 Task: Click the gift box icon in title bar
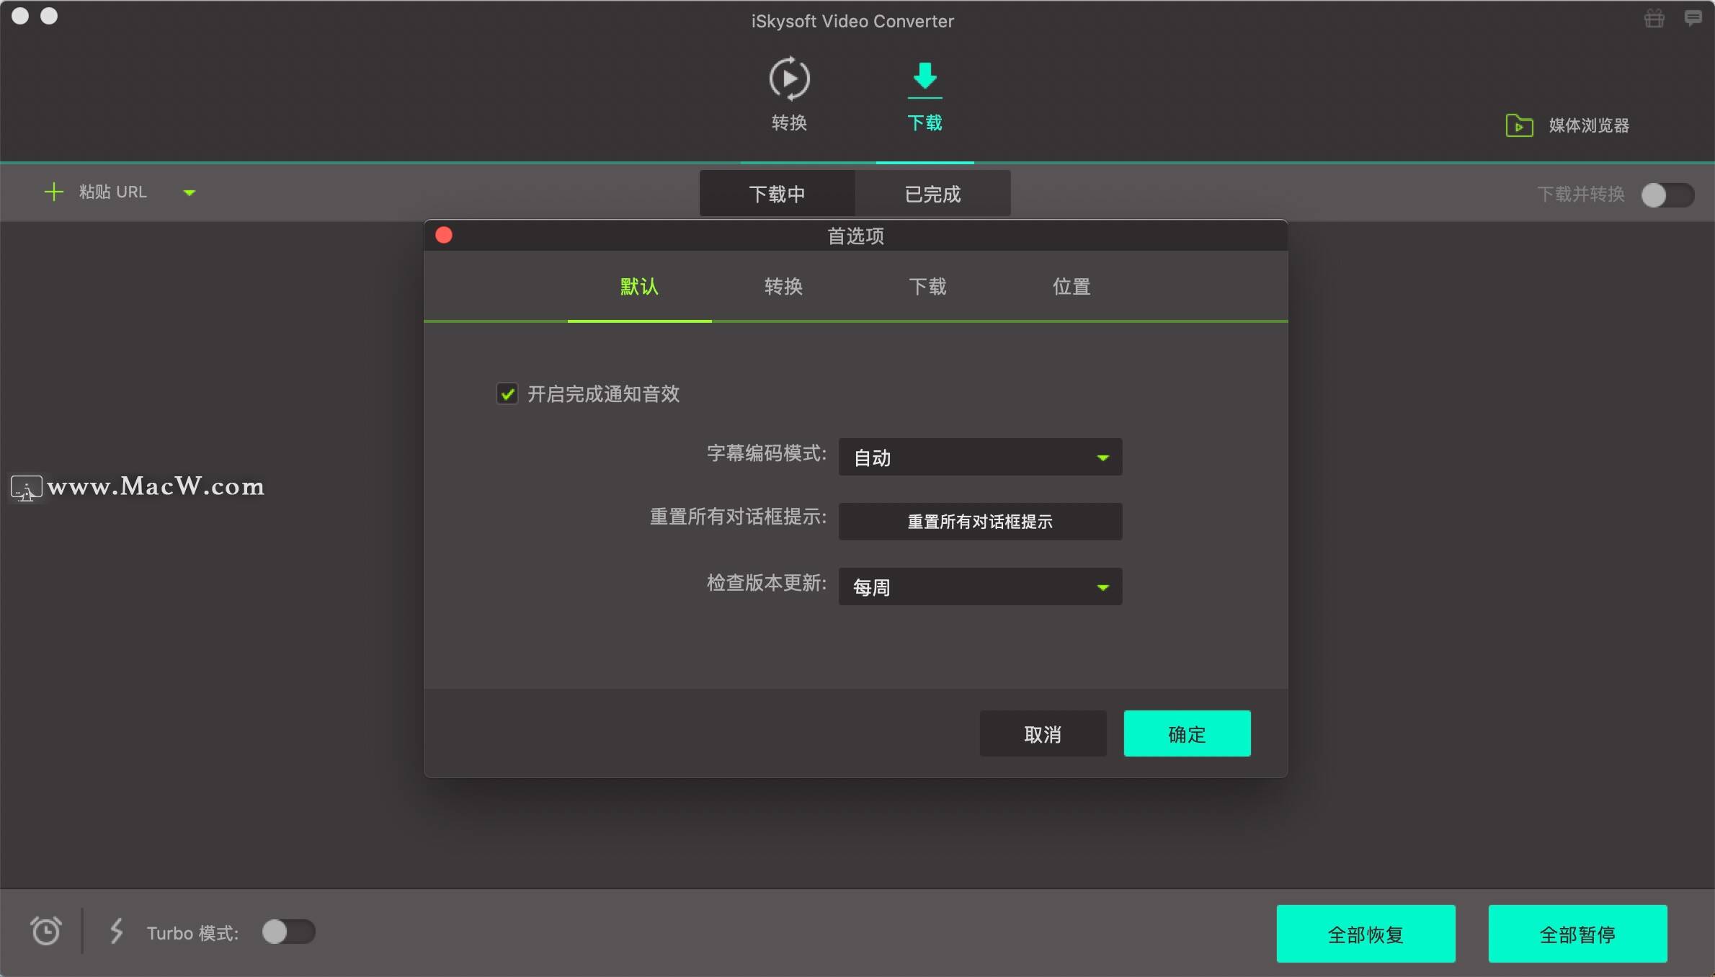click(1654, 18)
